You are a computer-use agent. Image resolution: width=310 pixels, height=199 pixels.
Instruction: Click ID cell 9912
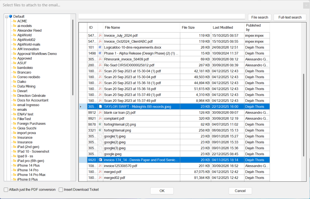(x=92, y=112)
